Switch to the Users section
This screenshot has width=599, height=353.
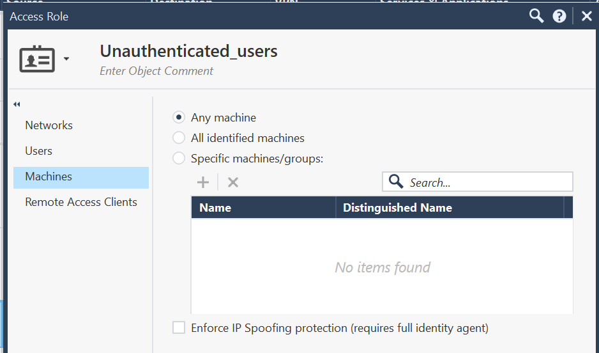coord(38,151)
